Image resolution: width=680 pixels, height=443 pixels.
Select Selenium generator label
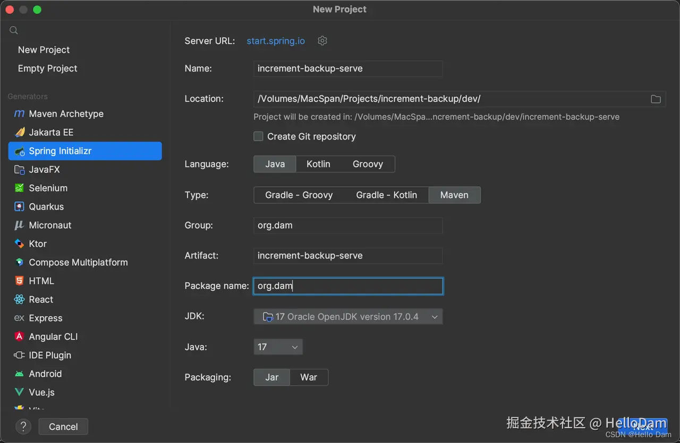click(x=48, y=188)
